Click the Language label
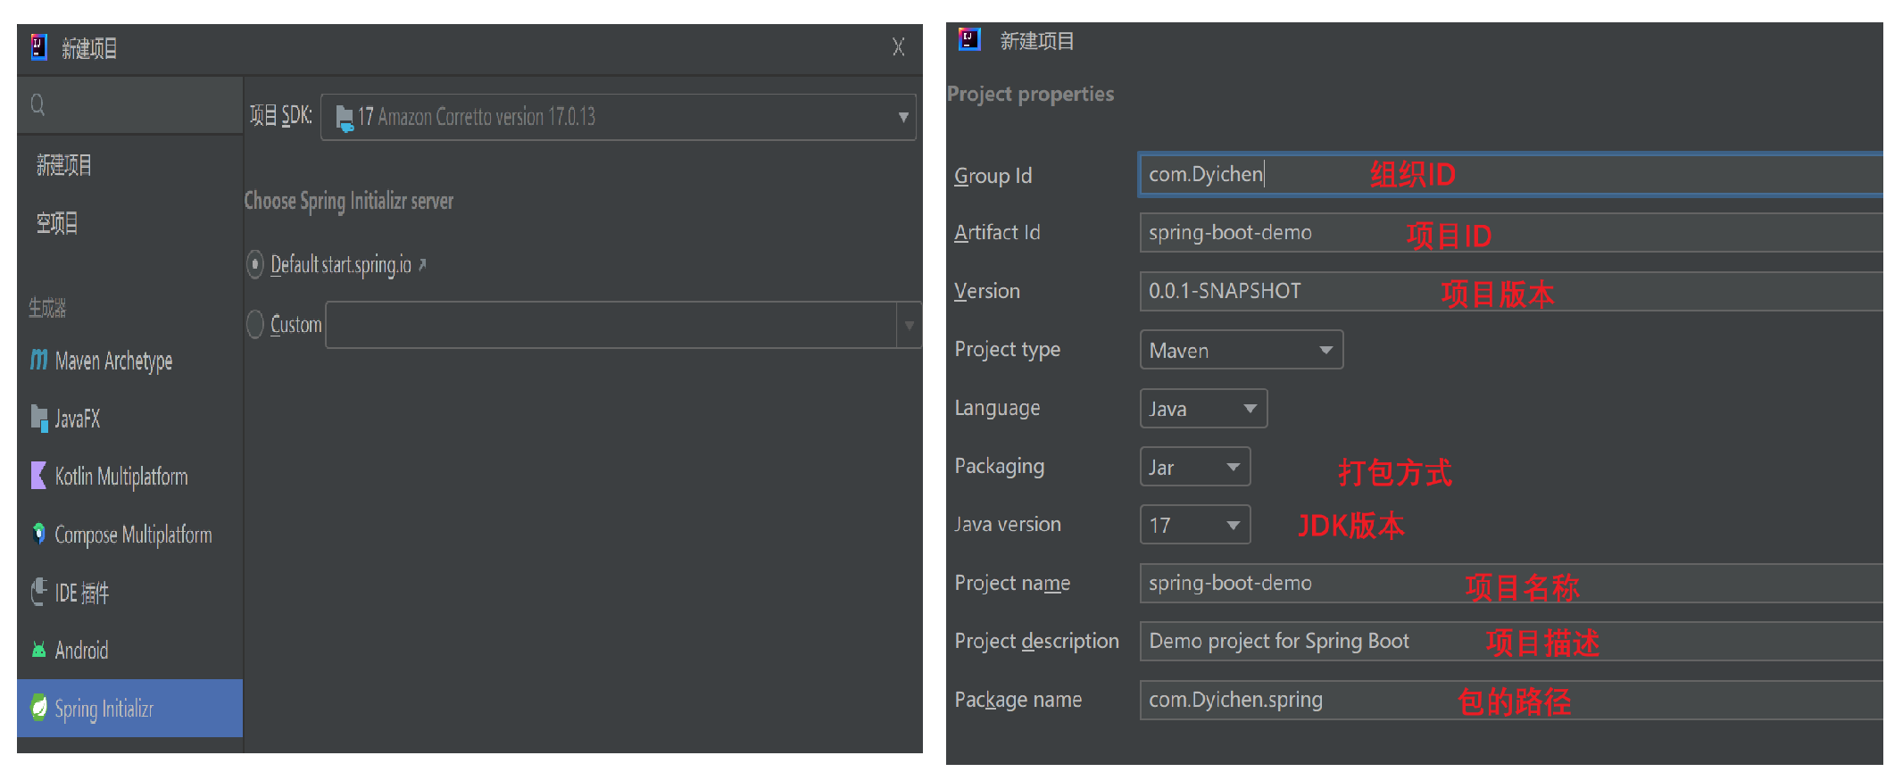The height and width of the screenshot is (772, 1886). click(x=997, y=408)
